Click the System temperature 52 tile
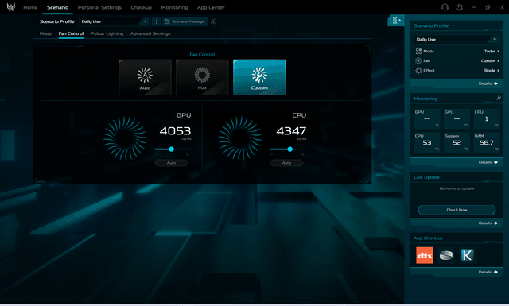This screenshot has width=509, height=306. click(x=457, y=142)
